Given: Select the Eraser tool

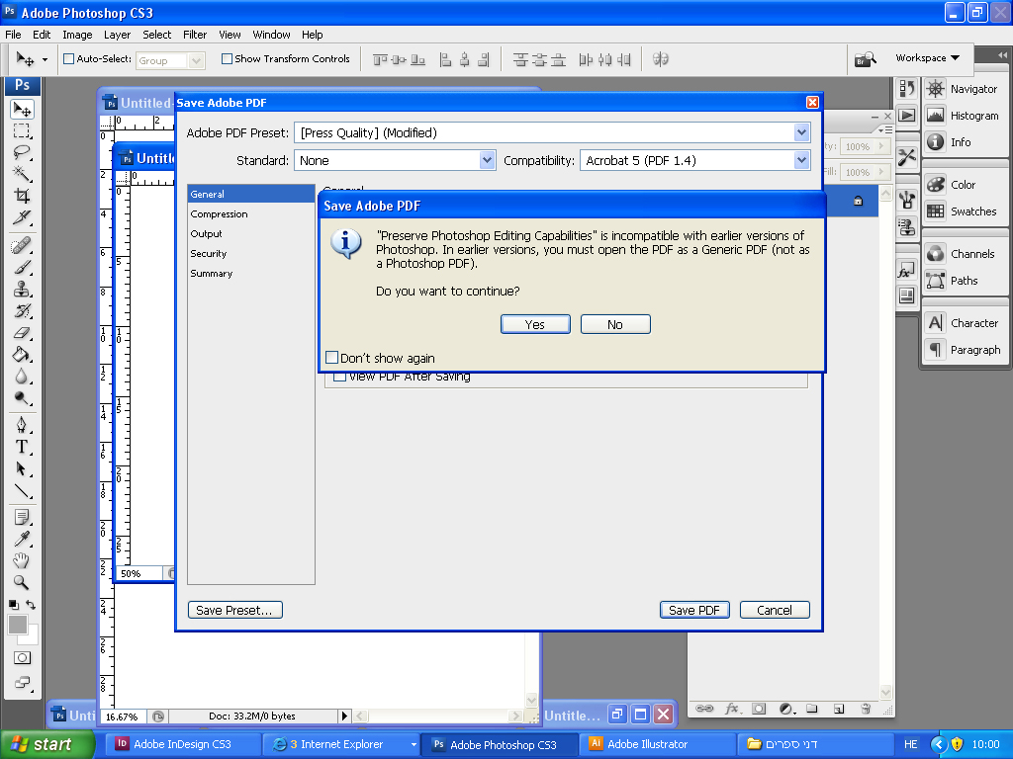Looking at the screenshot, I should [22, 333].
